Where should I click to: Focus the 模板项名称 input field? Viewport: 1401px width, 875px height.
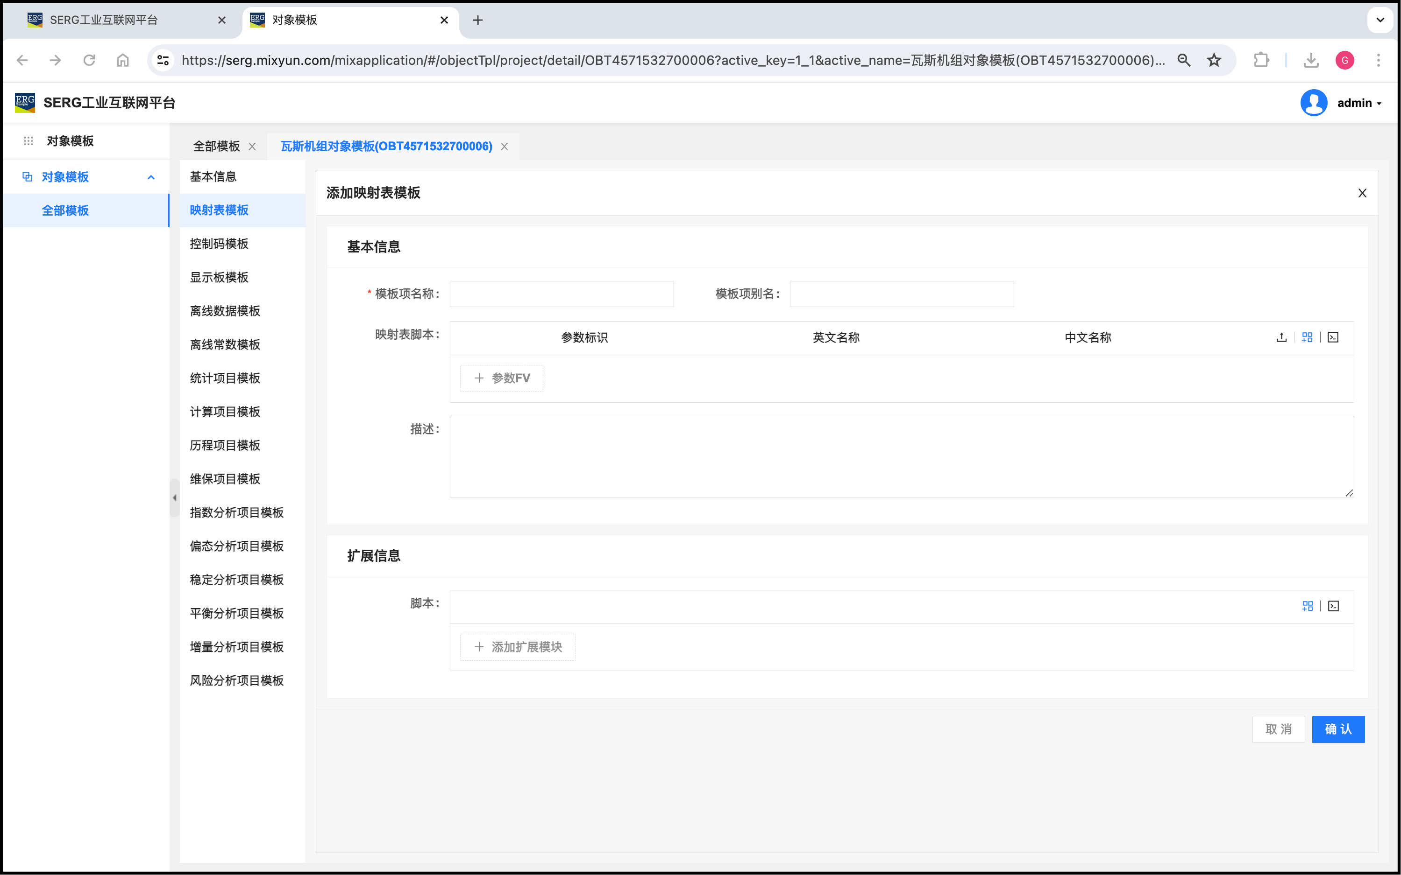click(561, 294)
